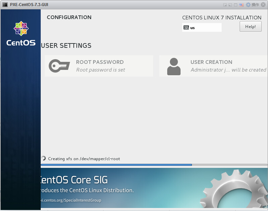Click the CONFIGURATION heading
Image resolution: width=268 pixels, height=211 pixels.
pyautogui.click(x=69, y=17)
